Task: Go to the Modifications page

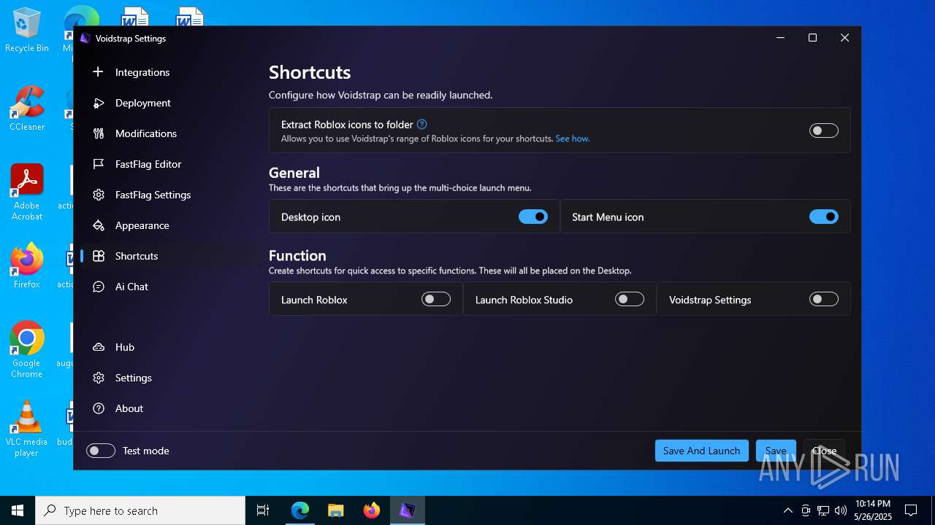Action: click(167, 133)
